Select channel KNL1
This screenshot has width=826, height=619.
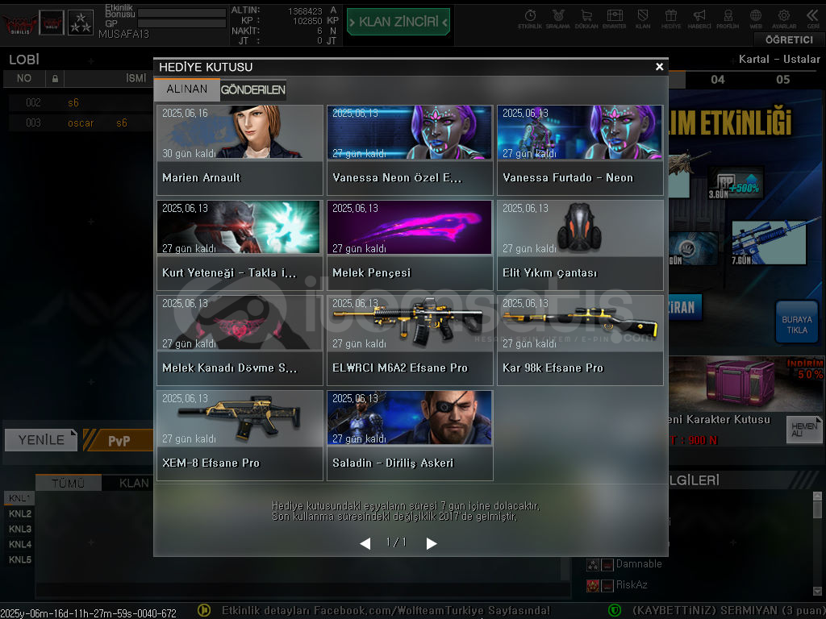tap(19, 498)
